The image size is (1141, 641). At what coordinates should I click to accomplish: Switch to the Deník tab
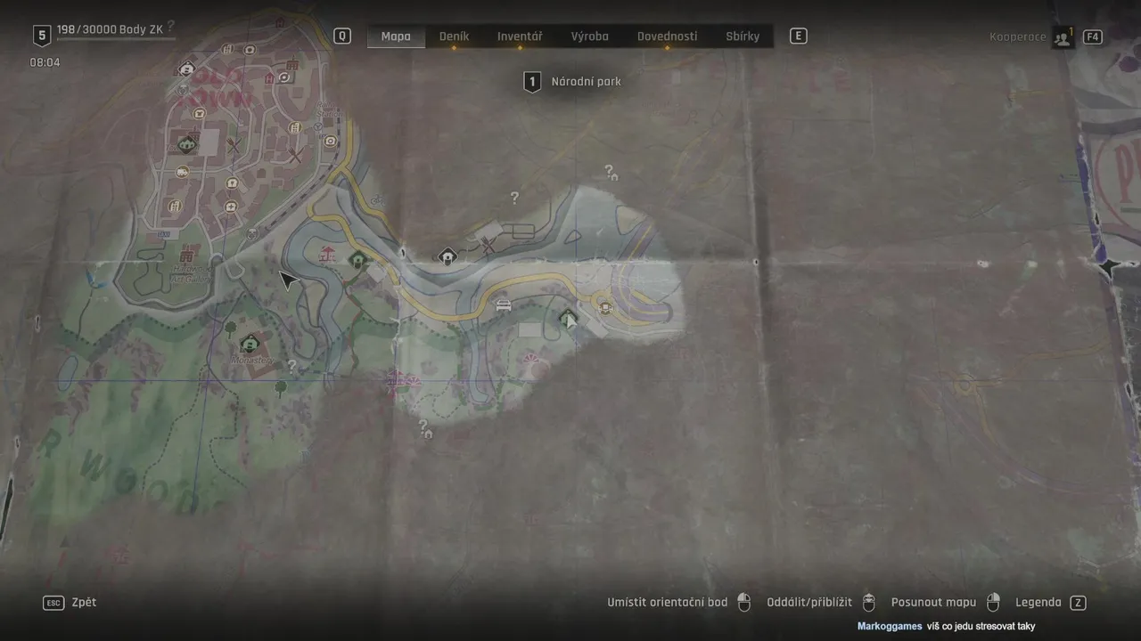(x=454, y=37)
